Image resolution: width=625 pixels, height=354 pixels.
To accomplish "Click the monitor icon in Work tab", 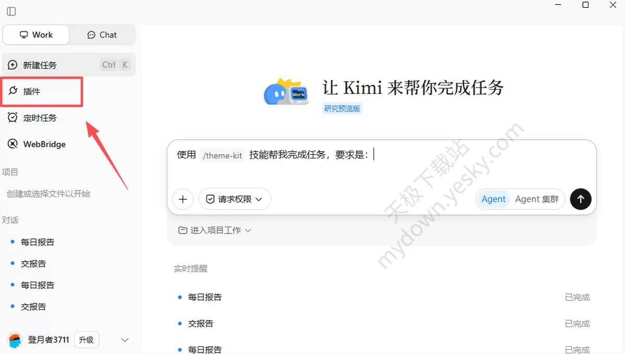I will [x=23, y=35].
